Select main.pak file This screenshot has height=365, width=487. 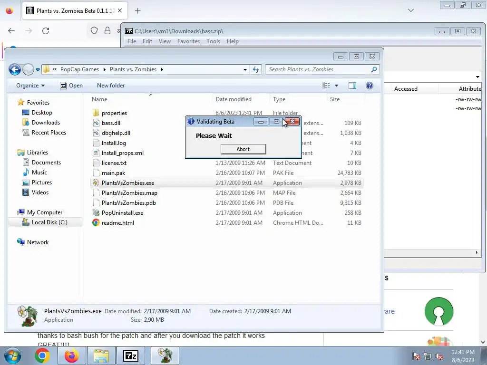113,173
